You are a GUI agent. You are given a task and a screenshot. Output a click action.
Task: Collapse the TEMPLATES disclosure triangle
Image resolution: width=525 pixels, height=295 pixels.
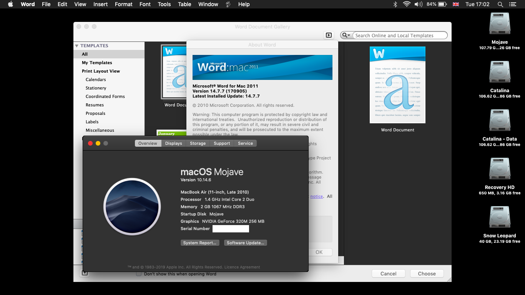[77, 46]
